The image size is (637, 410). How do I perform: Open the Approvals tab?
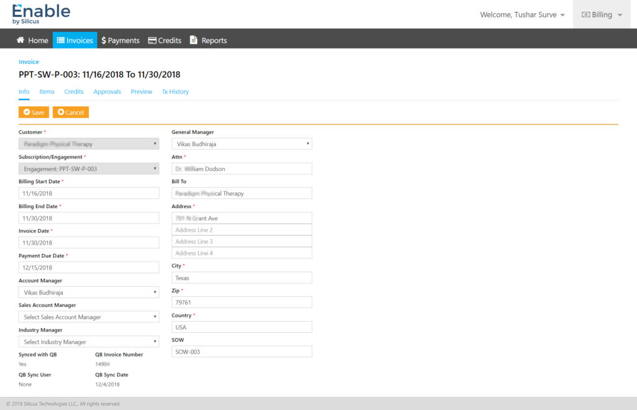tap(107, 92)
